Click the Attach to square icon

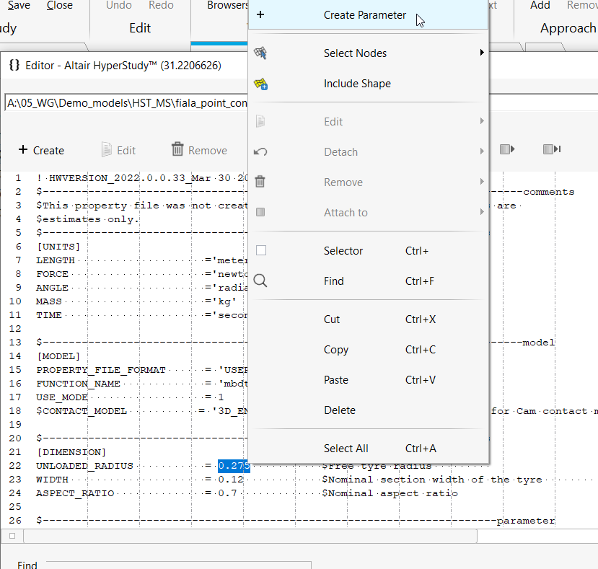point(260,212)
